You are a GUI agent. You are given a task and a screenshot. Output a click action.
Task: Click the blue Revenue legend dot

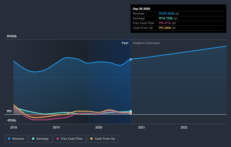[9, 139]
